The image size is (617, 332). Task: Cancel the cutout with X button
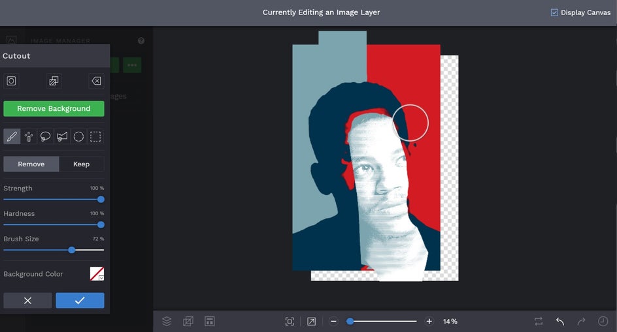27,300
